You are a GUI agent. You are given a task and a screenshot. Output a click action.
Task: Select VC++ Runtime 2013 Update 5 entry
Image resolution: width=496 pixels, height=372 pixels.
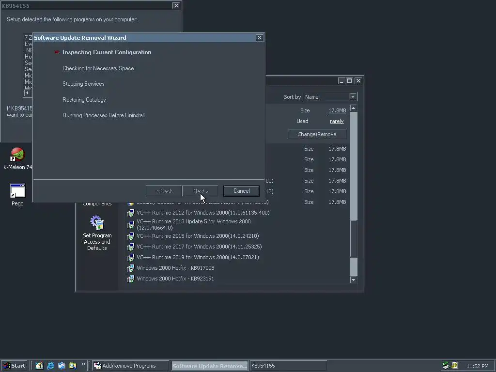194,224
